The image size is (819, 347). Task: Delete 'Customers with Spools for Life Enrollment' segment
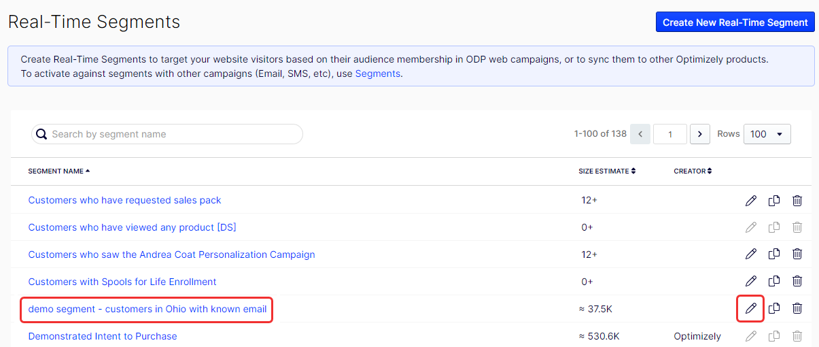click(x=797, y=282)
